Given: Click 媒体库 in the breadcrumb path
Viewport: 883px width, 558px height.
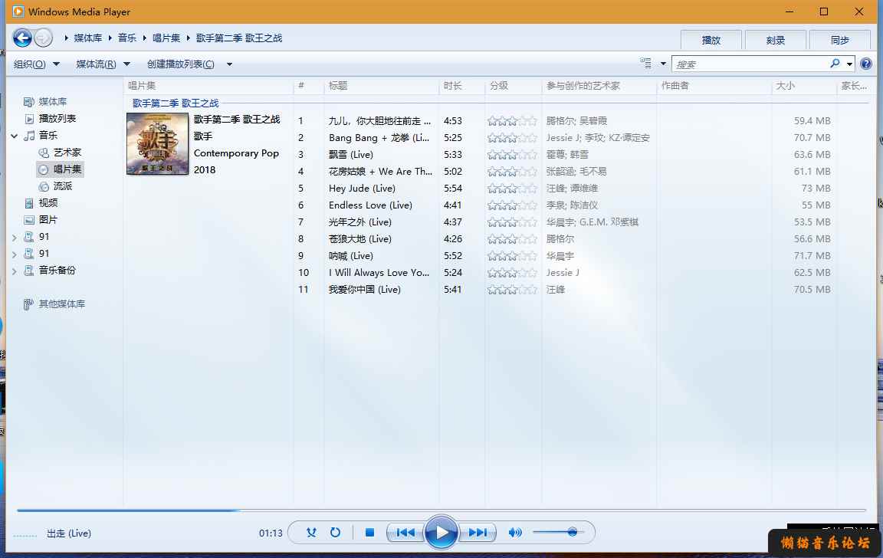Looking at the screenshot, I should [x=88, y=38].
